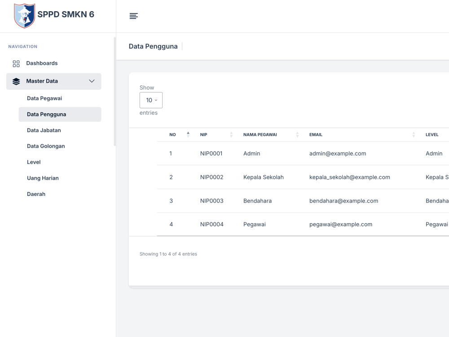Click SPPD SMKN 6 title text

pos(66,14)
